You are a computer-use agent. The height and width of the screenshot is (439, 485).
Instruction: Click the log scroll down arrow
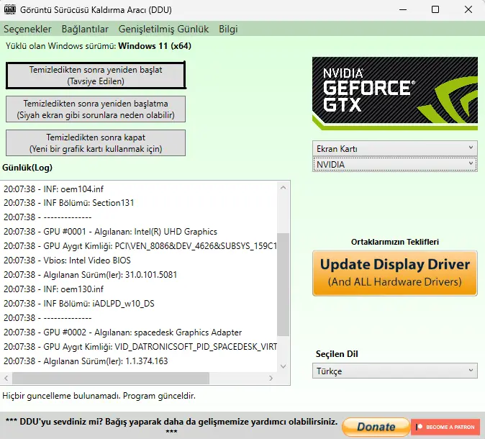tap(283, 366)
